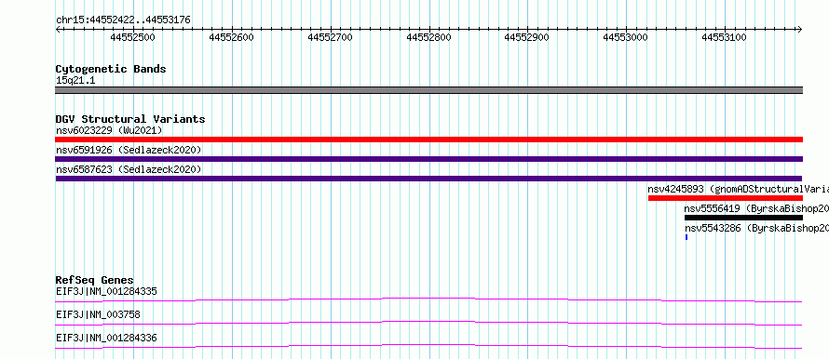Click ruler position 44552600
The image size is (829, 359).
(x=232, y=37)
